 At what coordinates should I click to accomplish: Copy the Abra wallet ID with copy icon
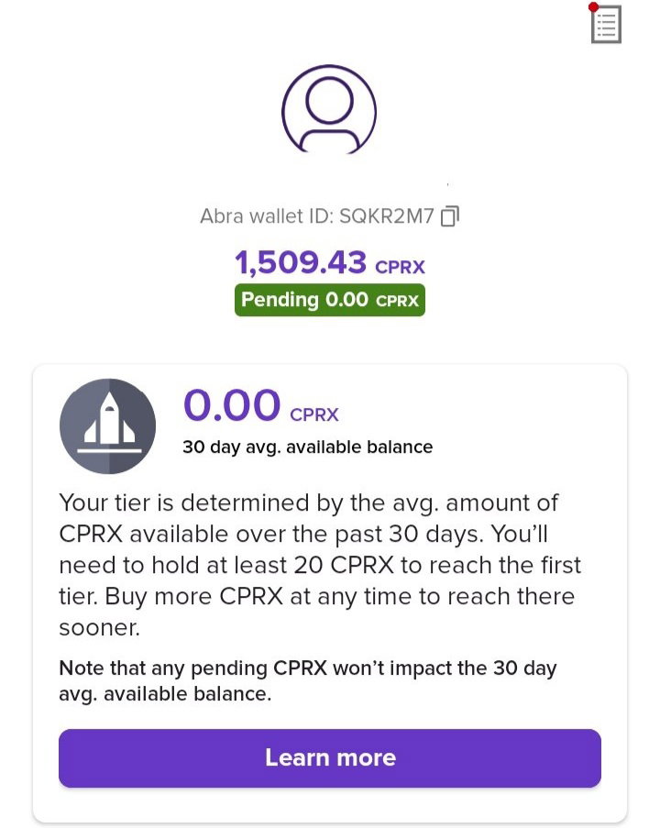coord(450,216)
